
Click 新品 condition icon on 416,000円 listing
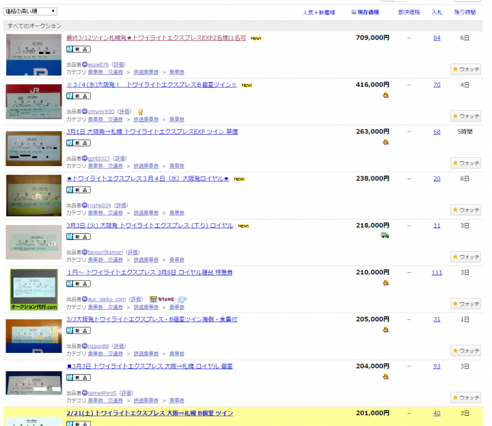tap(79, 96)
